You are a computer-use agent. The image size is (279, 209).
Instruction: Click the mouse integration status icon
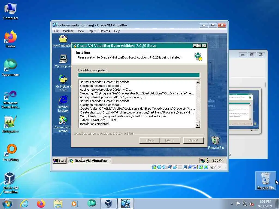coord(201,167)
